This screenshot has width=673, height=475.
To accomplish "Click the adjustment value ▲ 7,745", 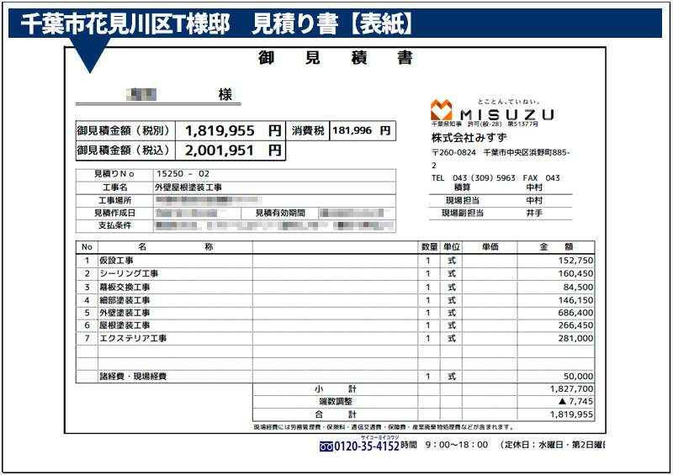I will (x=575, y=402).
